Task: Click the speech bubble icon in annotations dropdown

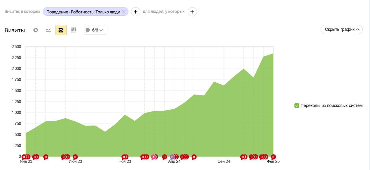Action: [88, 30]
